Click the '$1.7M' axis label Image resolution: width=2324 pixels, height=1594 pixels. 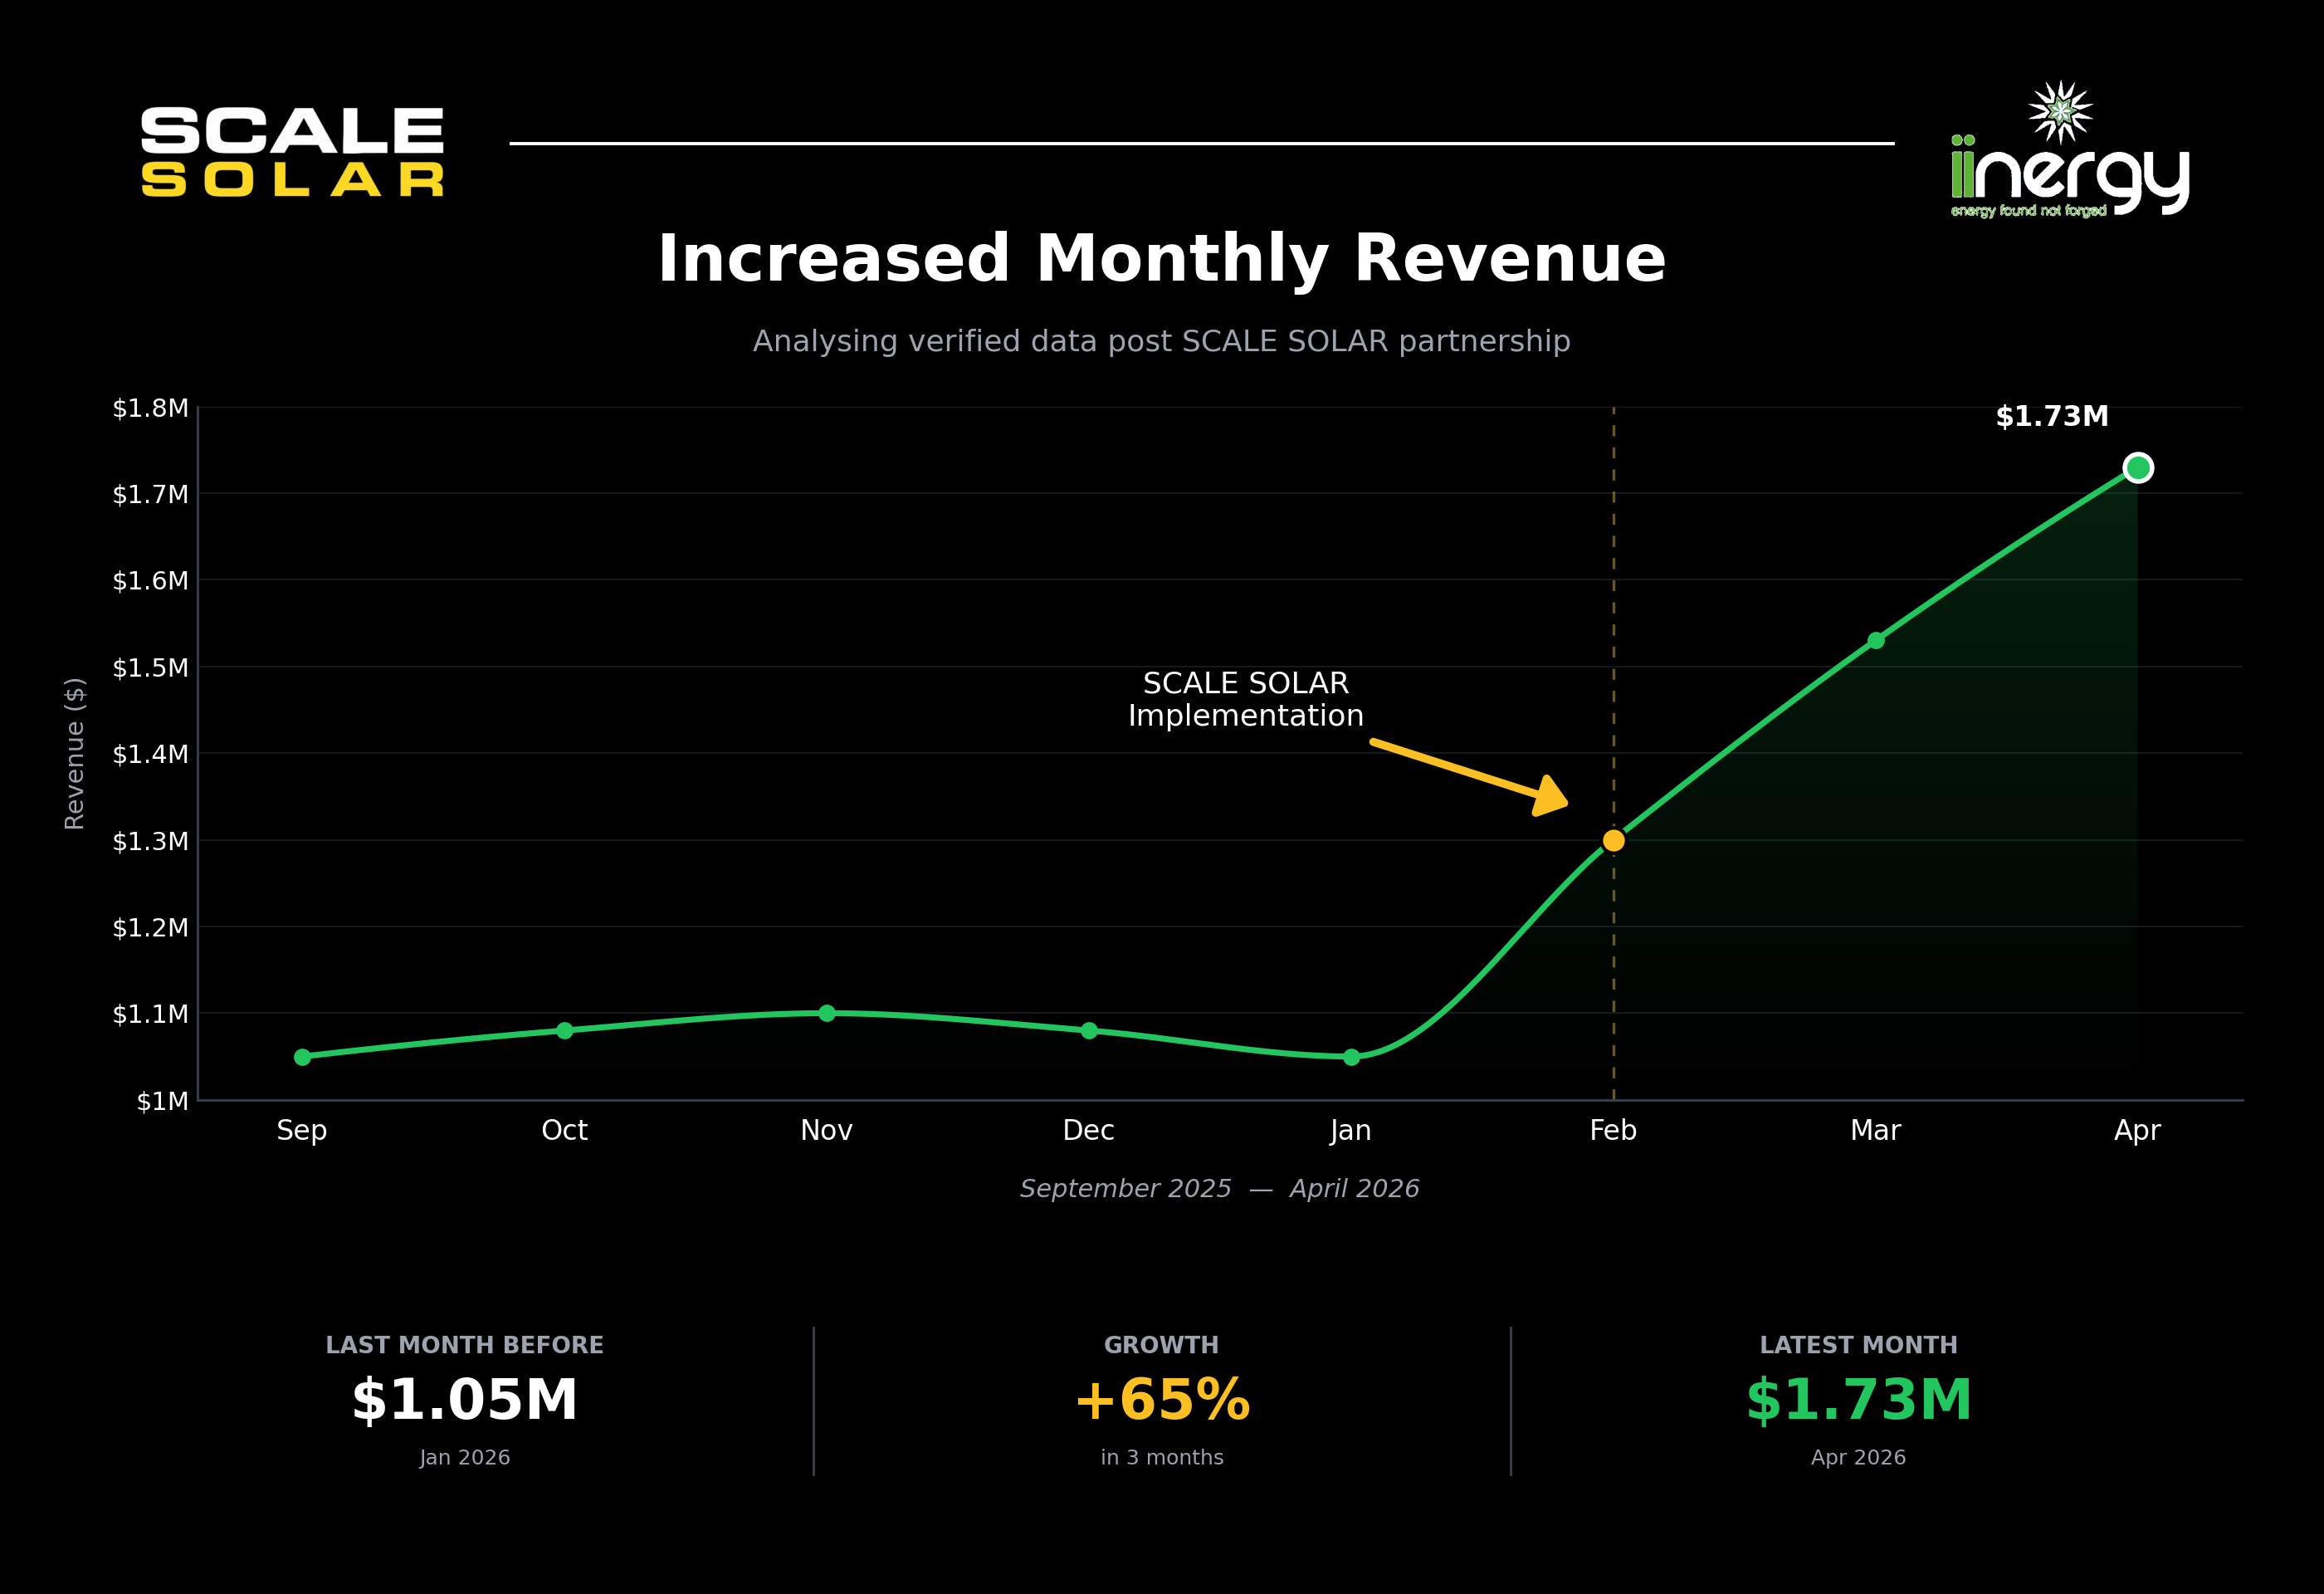[150, 494]
